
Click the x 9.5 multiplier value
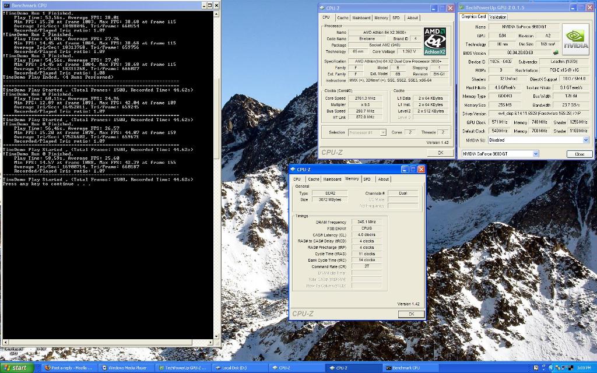pos(365,105)
